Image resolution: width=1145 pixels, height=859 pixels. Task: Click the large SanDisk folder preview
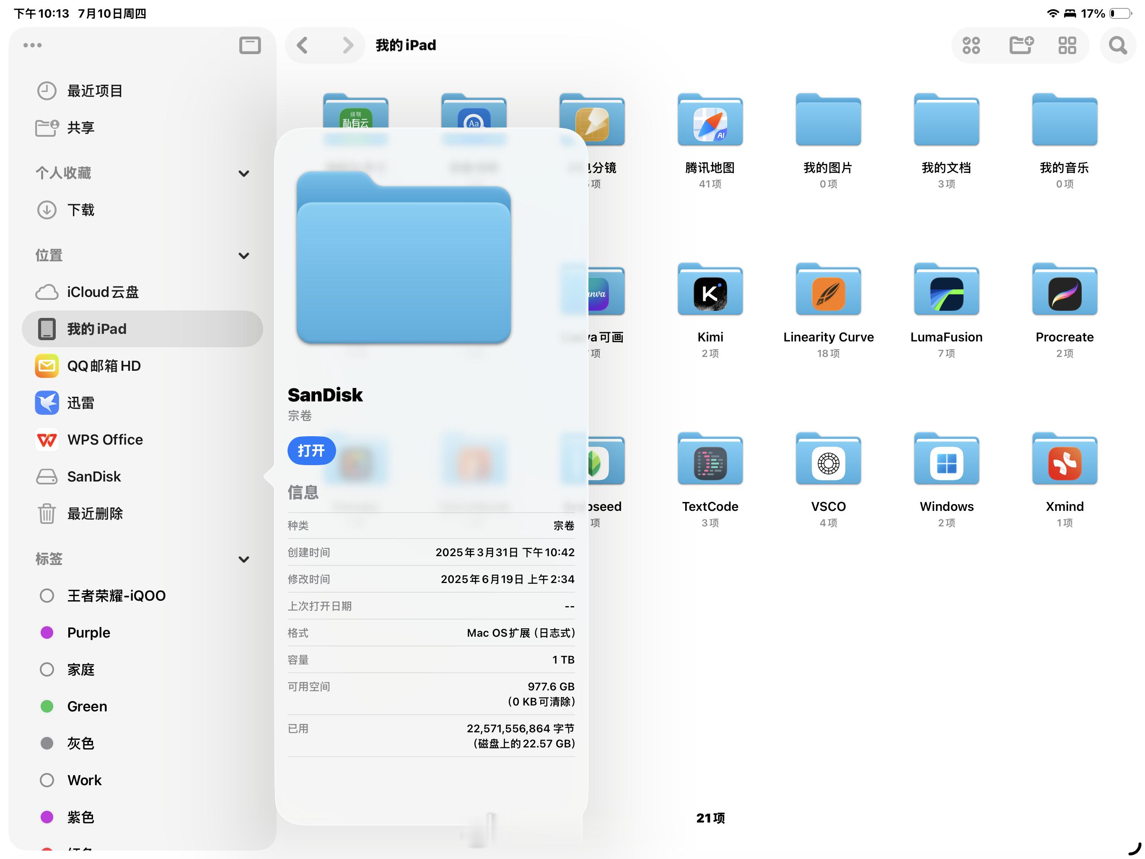click(404, 258)
